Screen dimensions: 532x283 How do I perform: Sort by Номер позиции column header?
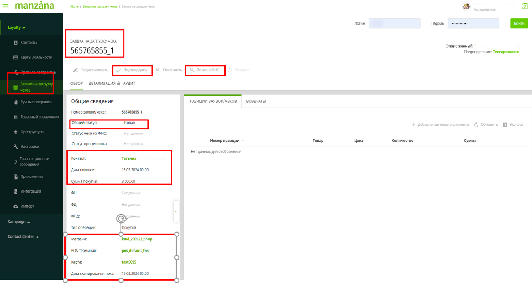click(x=224, y=141)
